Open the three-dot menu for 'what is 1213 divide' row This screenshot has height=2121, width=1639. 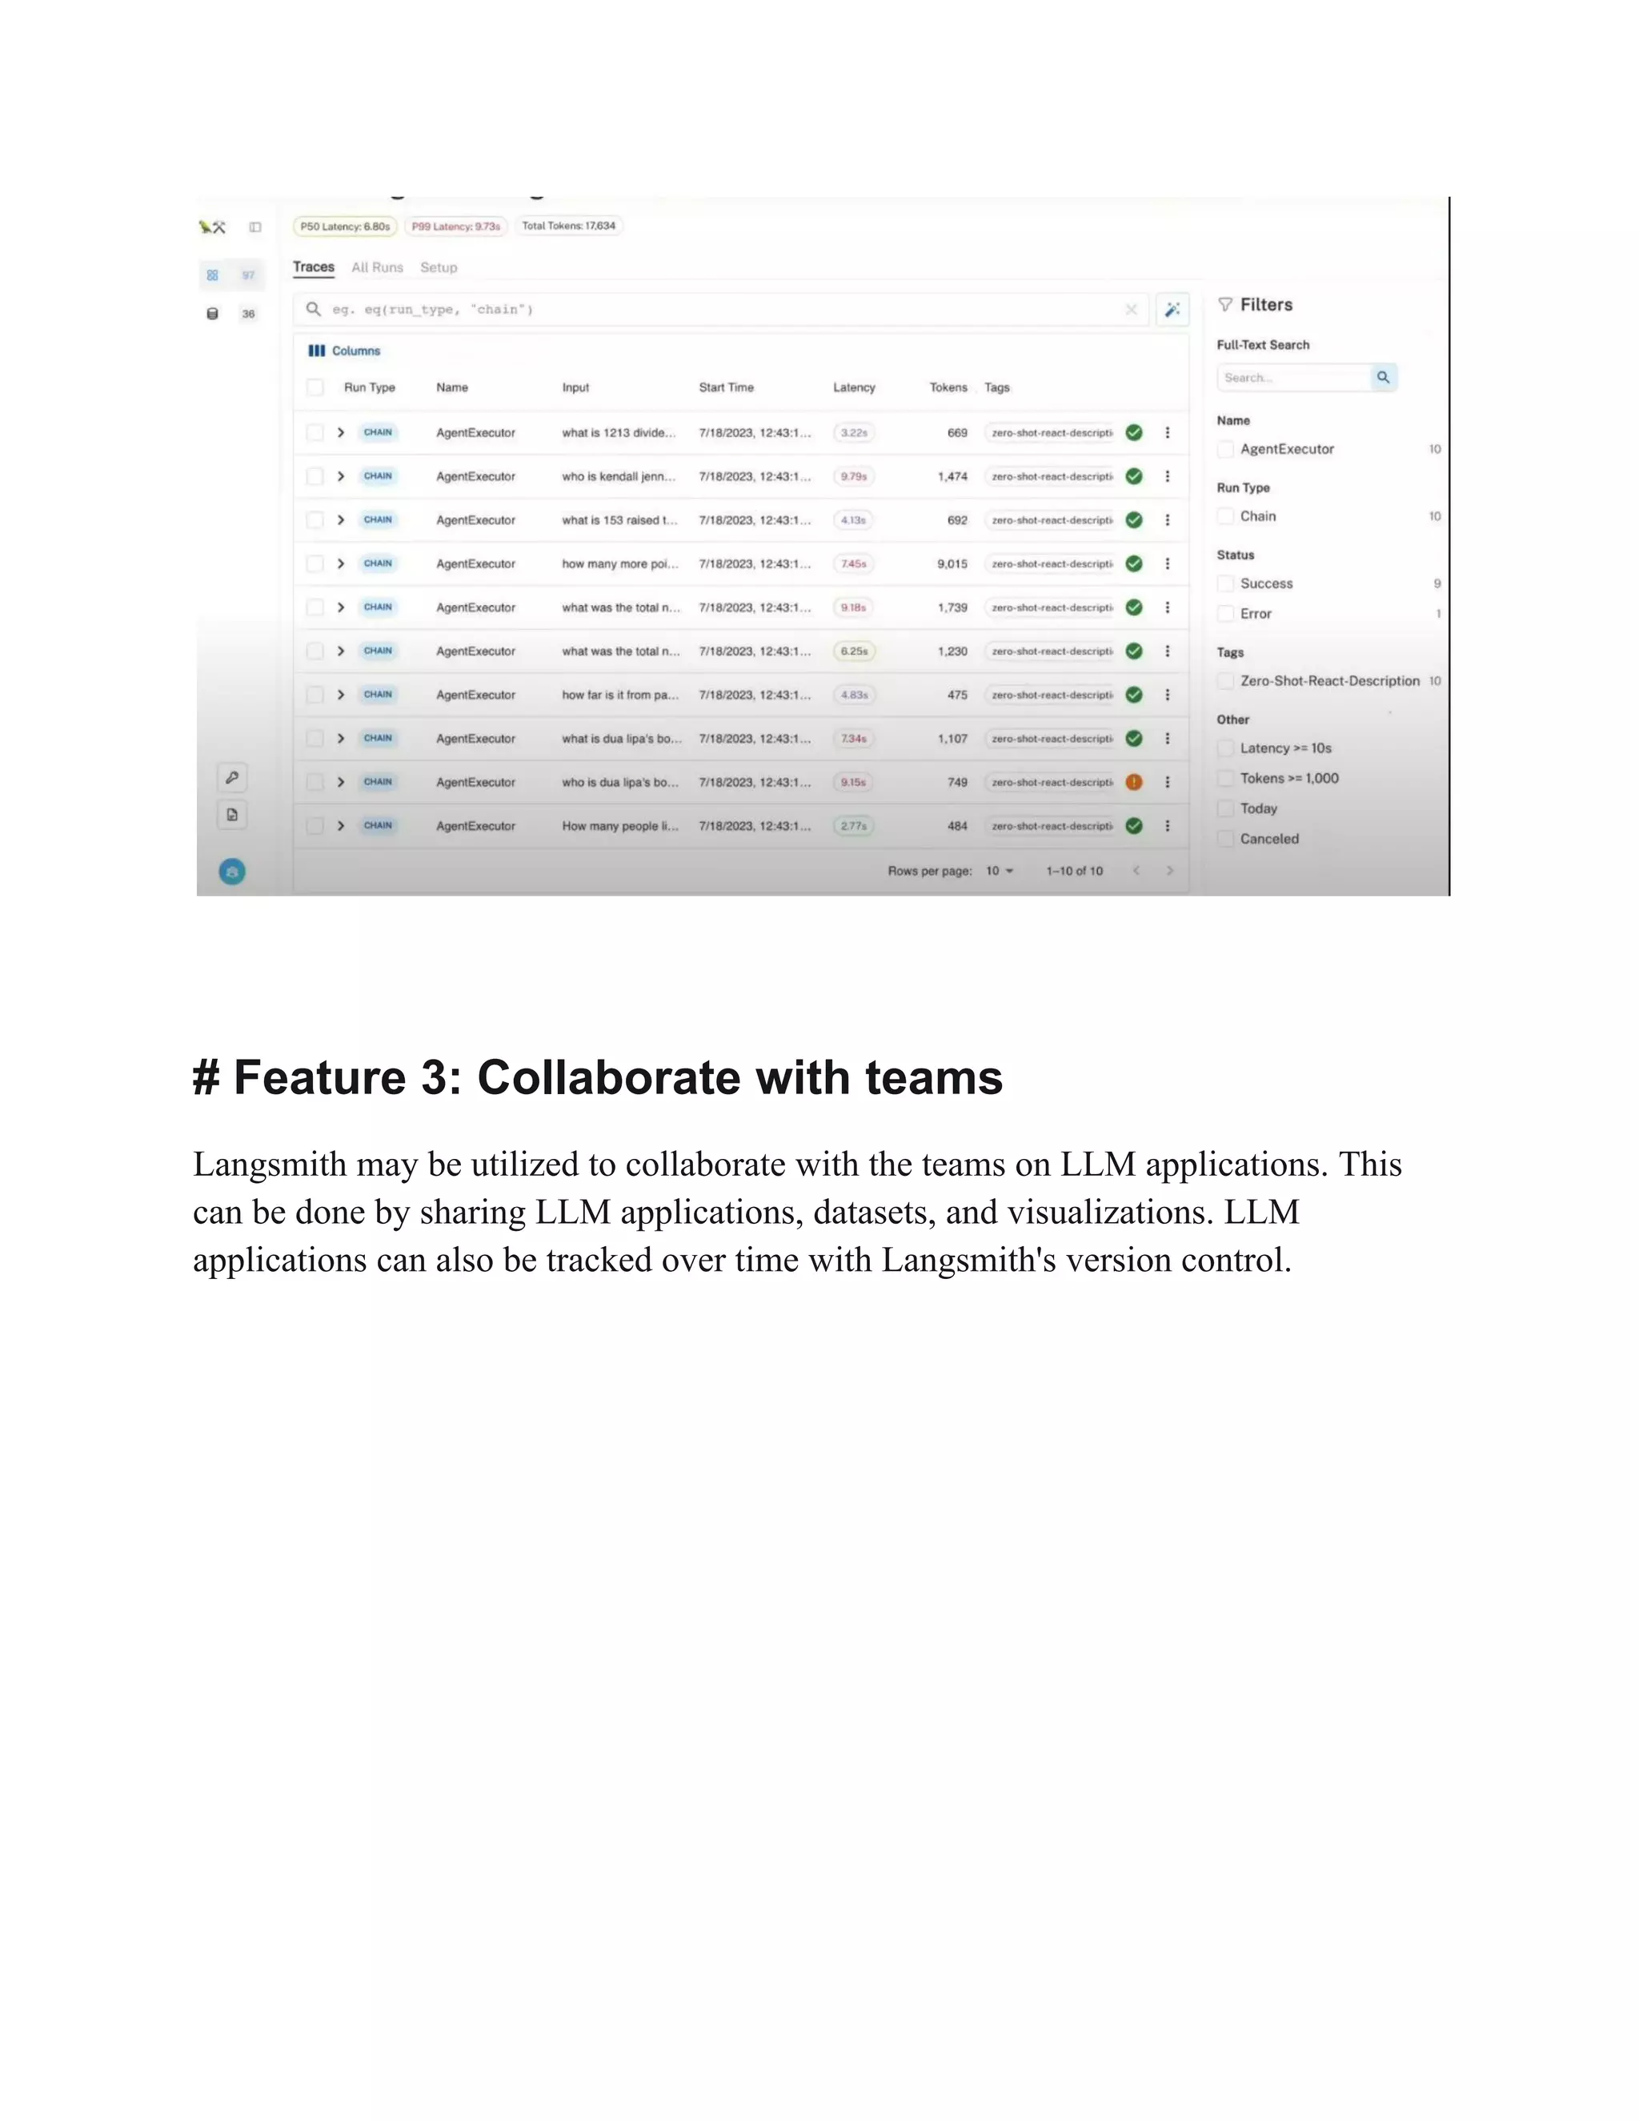pyautogui.click(x=1167, y=433)
